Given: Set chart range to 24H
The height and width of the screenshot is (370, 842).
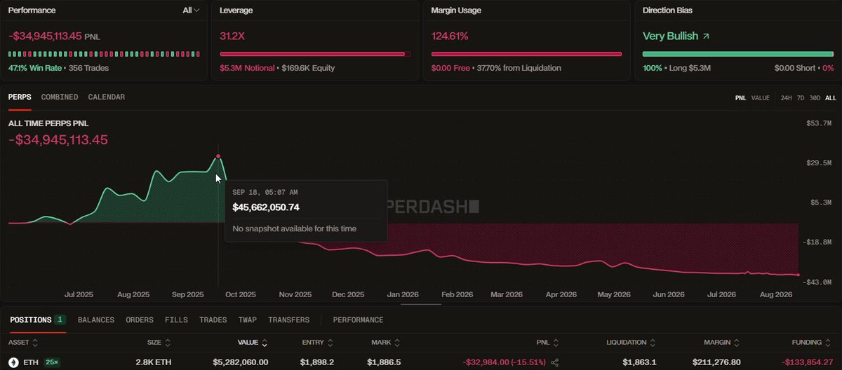Looking at the screenshot, I should click(787, 98).
